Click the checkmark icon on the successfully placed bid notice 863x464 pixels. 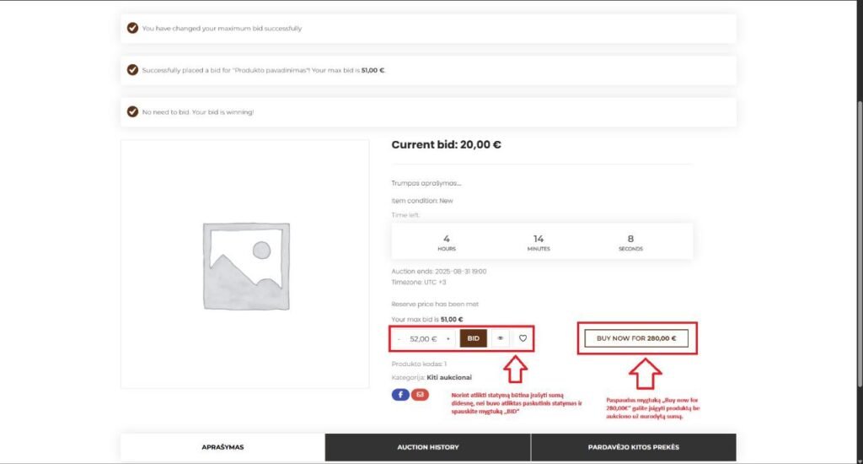click(132, 70)
